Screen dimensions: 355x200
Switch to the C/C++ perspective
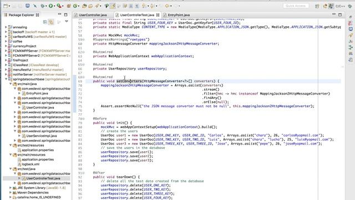click(340, 6)
